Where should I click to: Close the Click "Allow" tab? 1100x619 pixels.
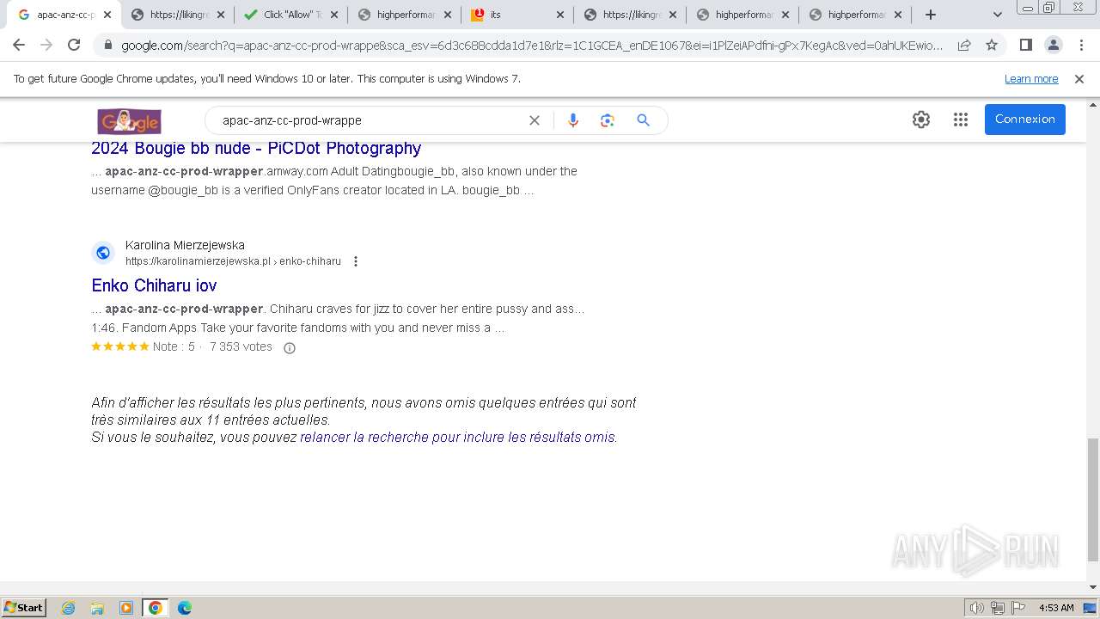click(333, 15)
